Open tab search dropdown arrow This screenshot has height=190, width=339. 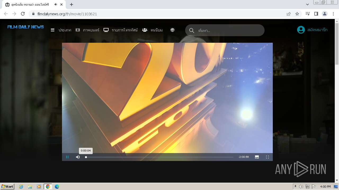pyautogui.click(x=307, y=4)
